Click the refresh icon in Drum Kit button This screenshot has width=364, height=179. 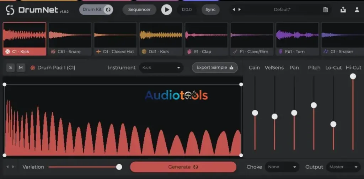pos(108,10)
